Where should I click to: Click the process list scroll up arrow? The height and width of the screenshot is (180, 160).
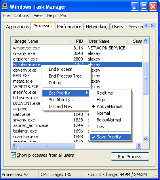(146, 41)
